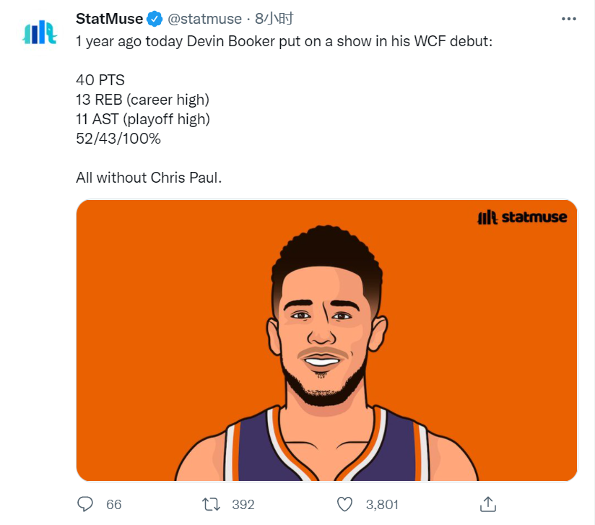Screen dimensions: 595x525
Task: Open the share upload icon
Action: (488, 504)
